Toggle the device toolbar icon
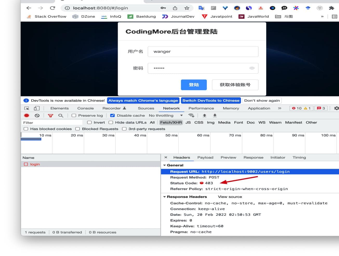 [37, 108]
